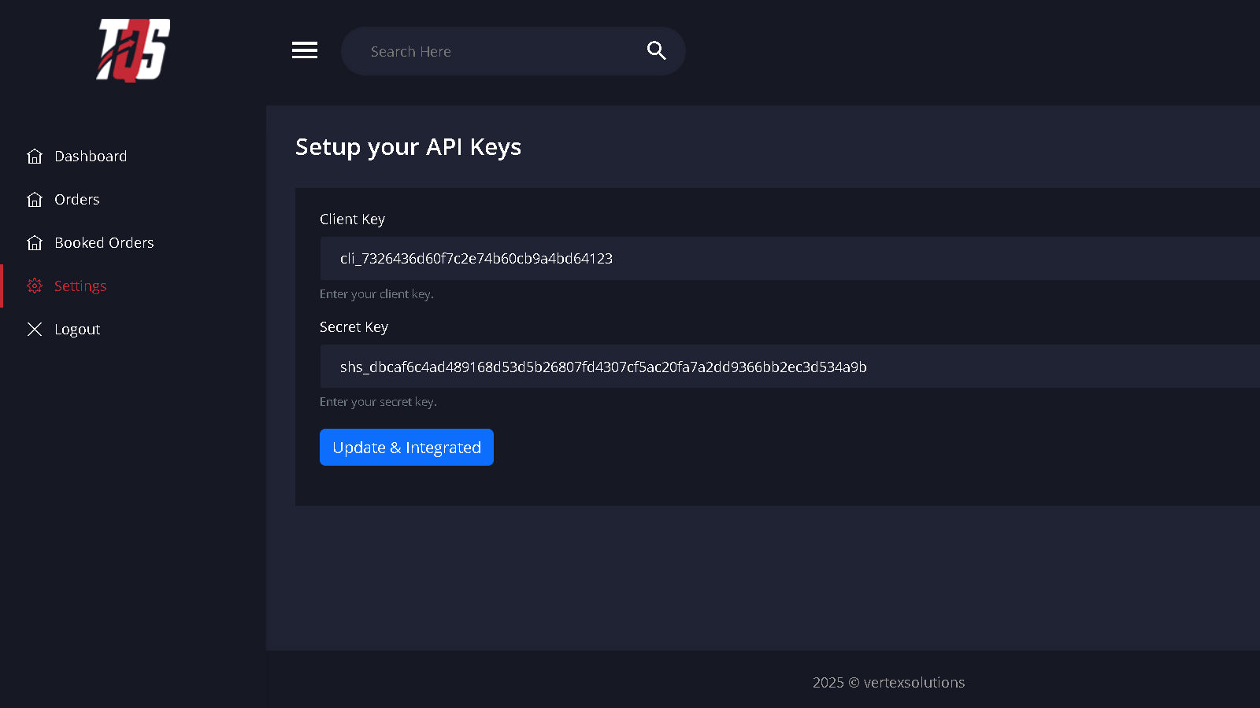Click the Client Key label
The width and height of the screenshot is (1260, 708).
point(352,219)
